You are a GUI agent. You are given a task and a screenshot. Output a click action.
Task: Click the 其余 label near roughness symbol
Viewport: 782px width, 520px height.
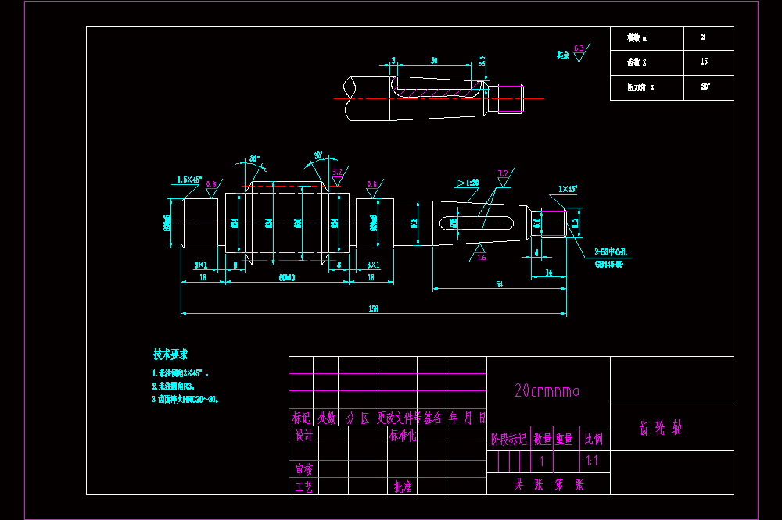pos(563,55)
